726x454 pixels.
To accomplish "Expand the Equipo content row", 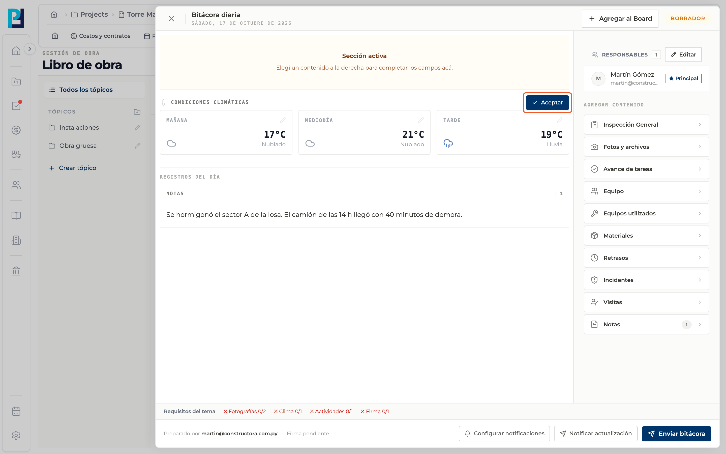I will coord(646,191).
